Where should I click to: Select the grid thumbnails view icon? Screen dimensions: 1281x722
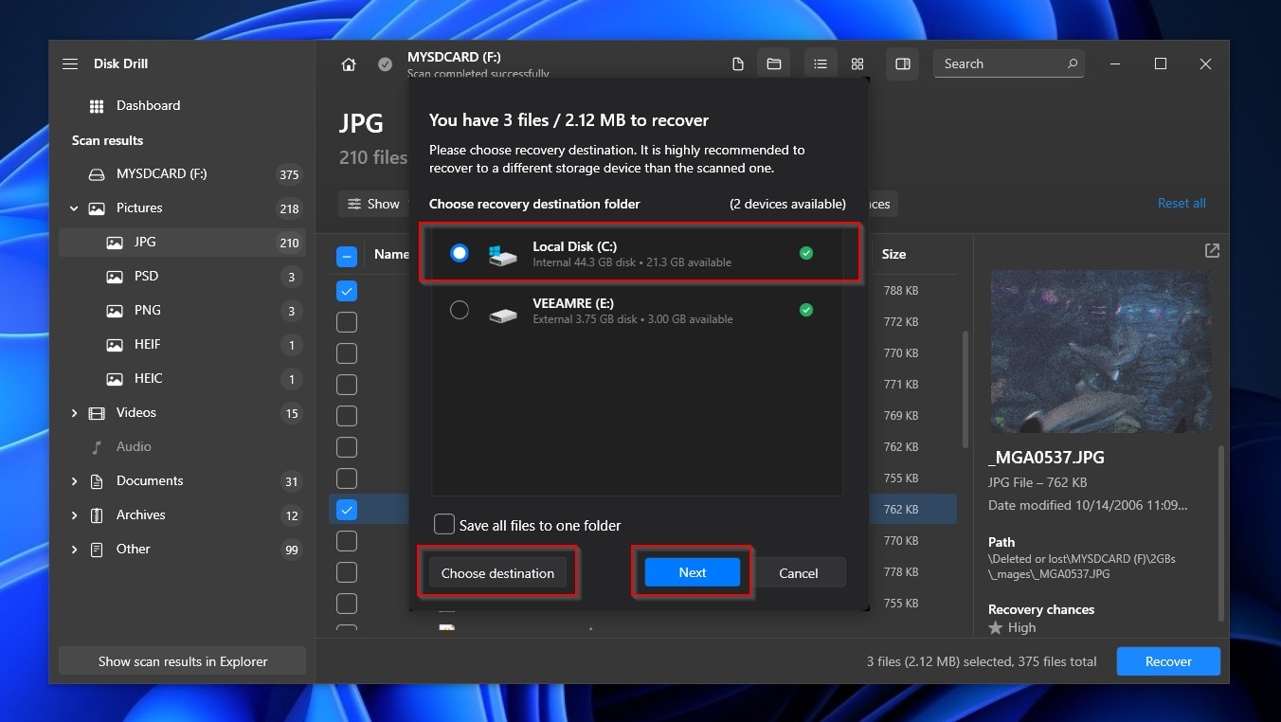tap(857, 63)
